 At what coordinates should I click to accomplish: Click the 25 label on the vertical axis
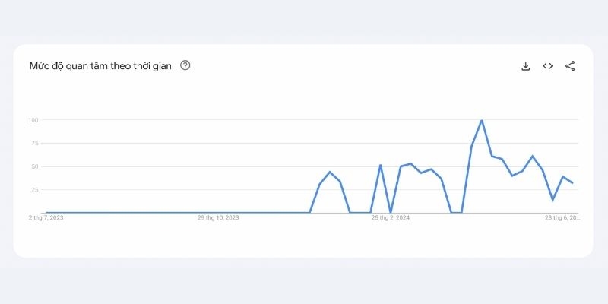point(35,189)
